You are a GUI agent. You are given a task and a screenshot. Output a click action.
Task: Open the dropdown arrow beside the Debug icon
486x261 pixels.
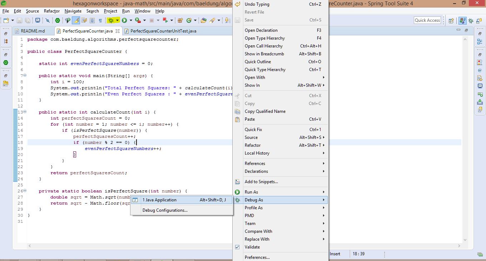pos(117,20)
